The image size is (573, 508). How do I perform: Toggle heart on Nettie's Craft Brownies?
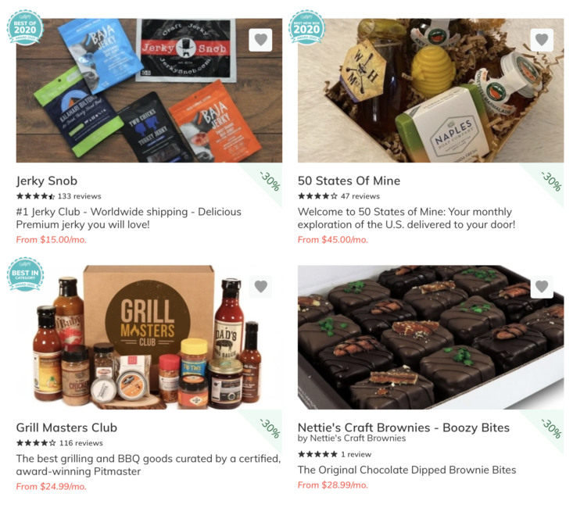click(x=542, y=287)
